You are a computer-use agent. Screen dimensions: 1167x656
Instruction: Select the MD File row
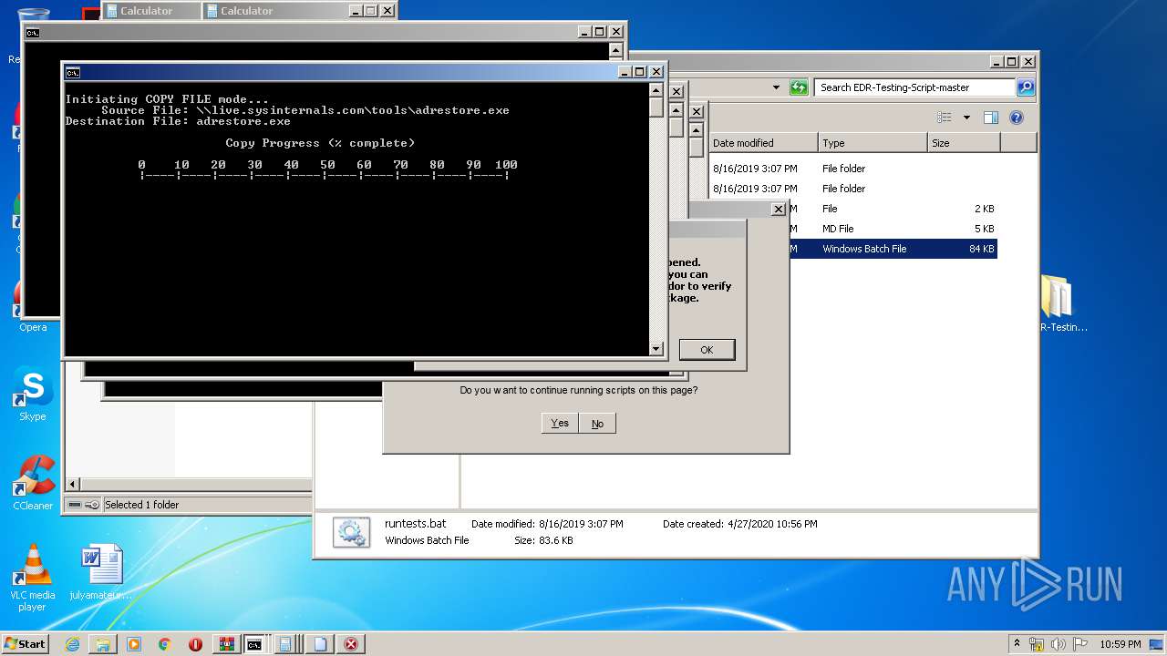click(893, 229)
